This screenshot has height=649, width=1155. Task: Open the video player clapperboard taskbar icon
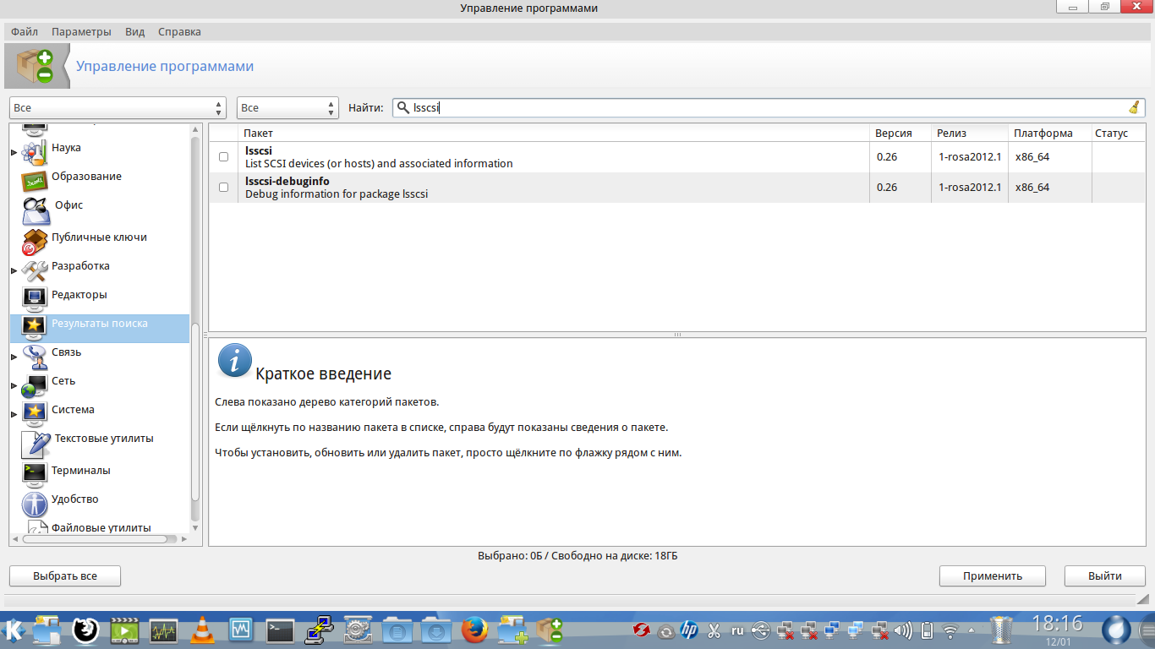(124, 630)
